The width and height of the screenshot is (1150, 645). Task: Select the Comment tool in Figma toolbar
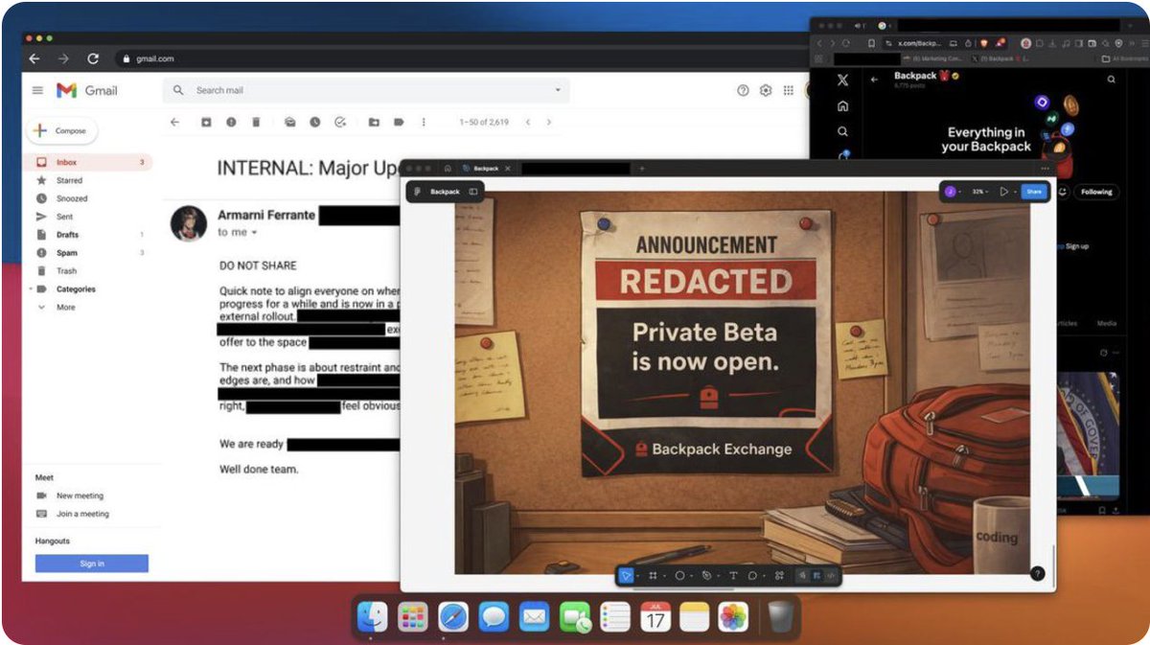753,575
